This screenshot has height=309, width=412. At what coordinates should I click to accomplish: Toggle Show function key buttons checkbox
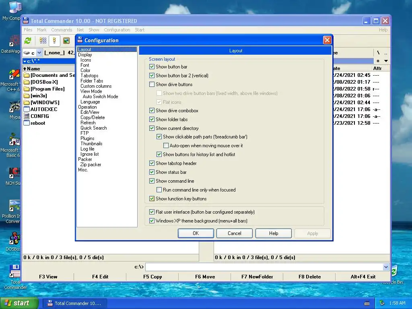point(152,199)
